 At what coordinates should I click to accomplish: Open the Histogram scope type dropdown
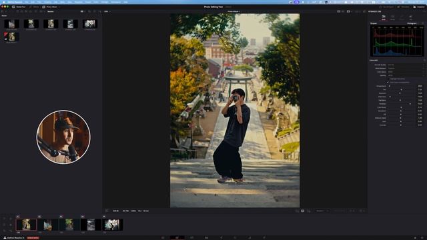pos(412,23)
